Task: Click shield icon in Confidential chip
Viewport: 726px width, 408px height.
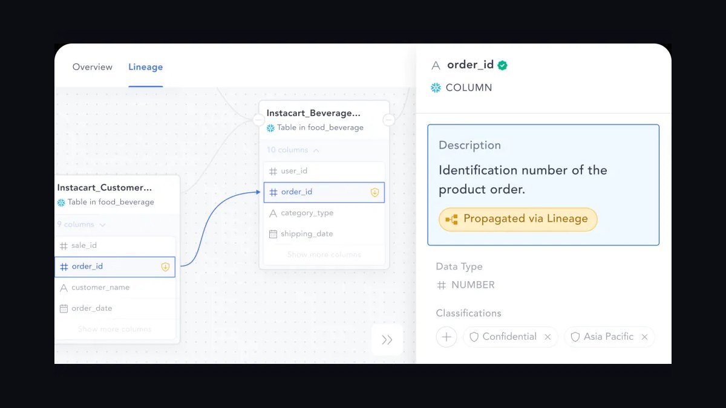Action: 474,337
